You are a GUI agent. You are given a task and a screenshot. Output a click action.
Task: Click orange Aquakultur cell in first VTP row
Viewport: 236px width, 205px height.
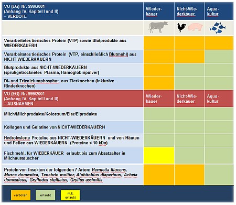coord(219,43)
